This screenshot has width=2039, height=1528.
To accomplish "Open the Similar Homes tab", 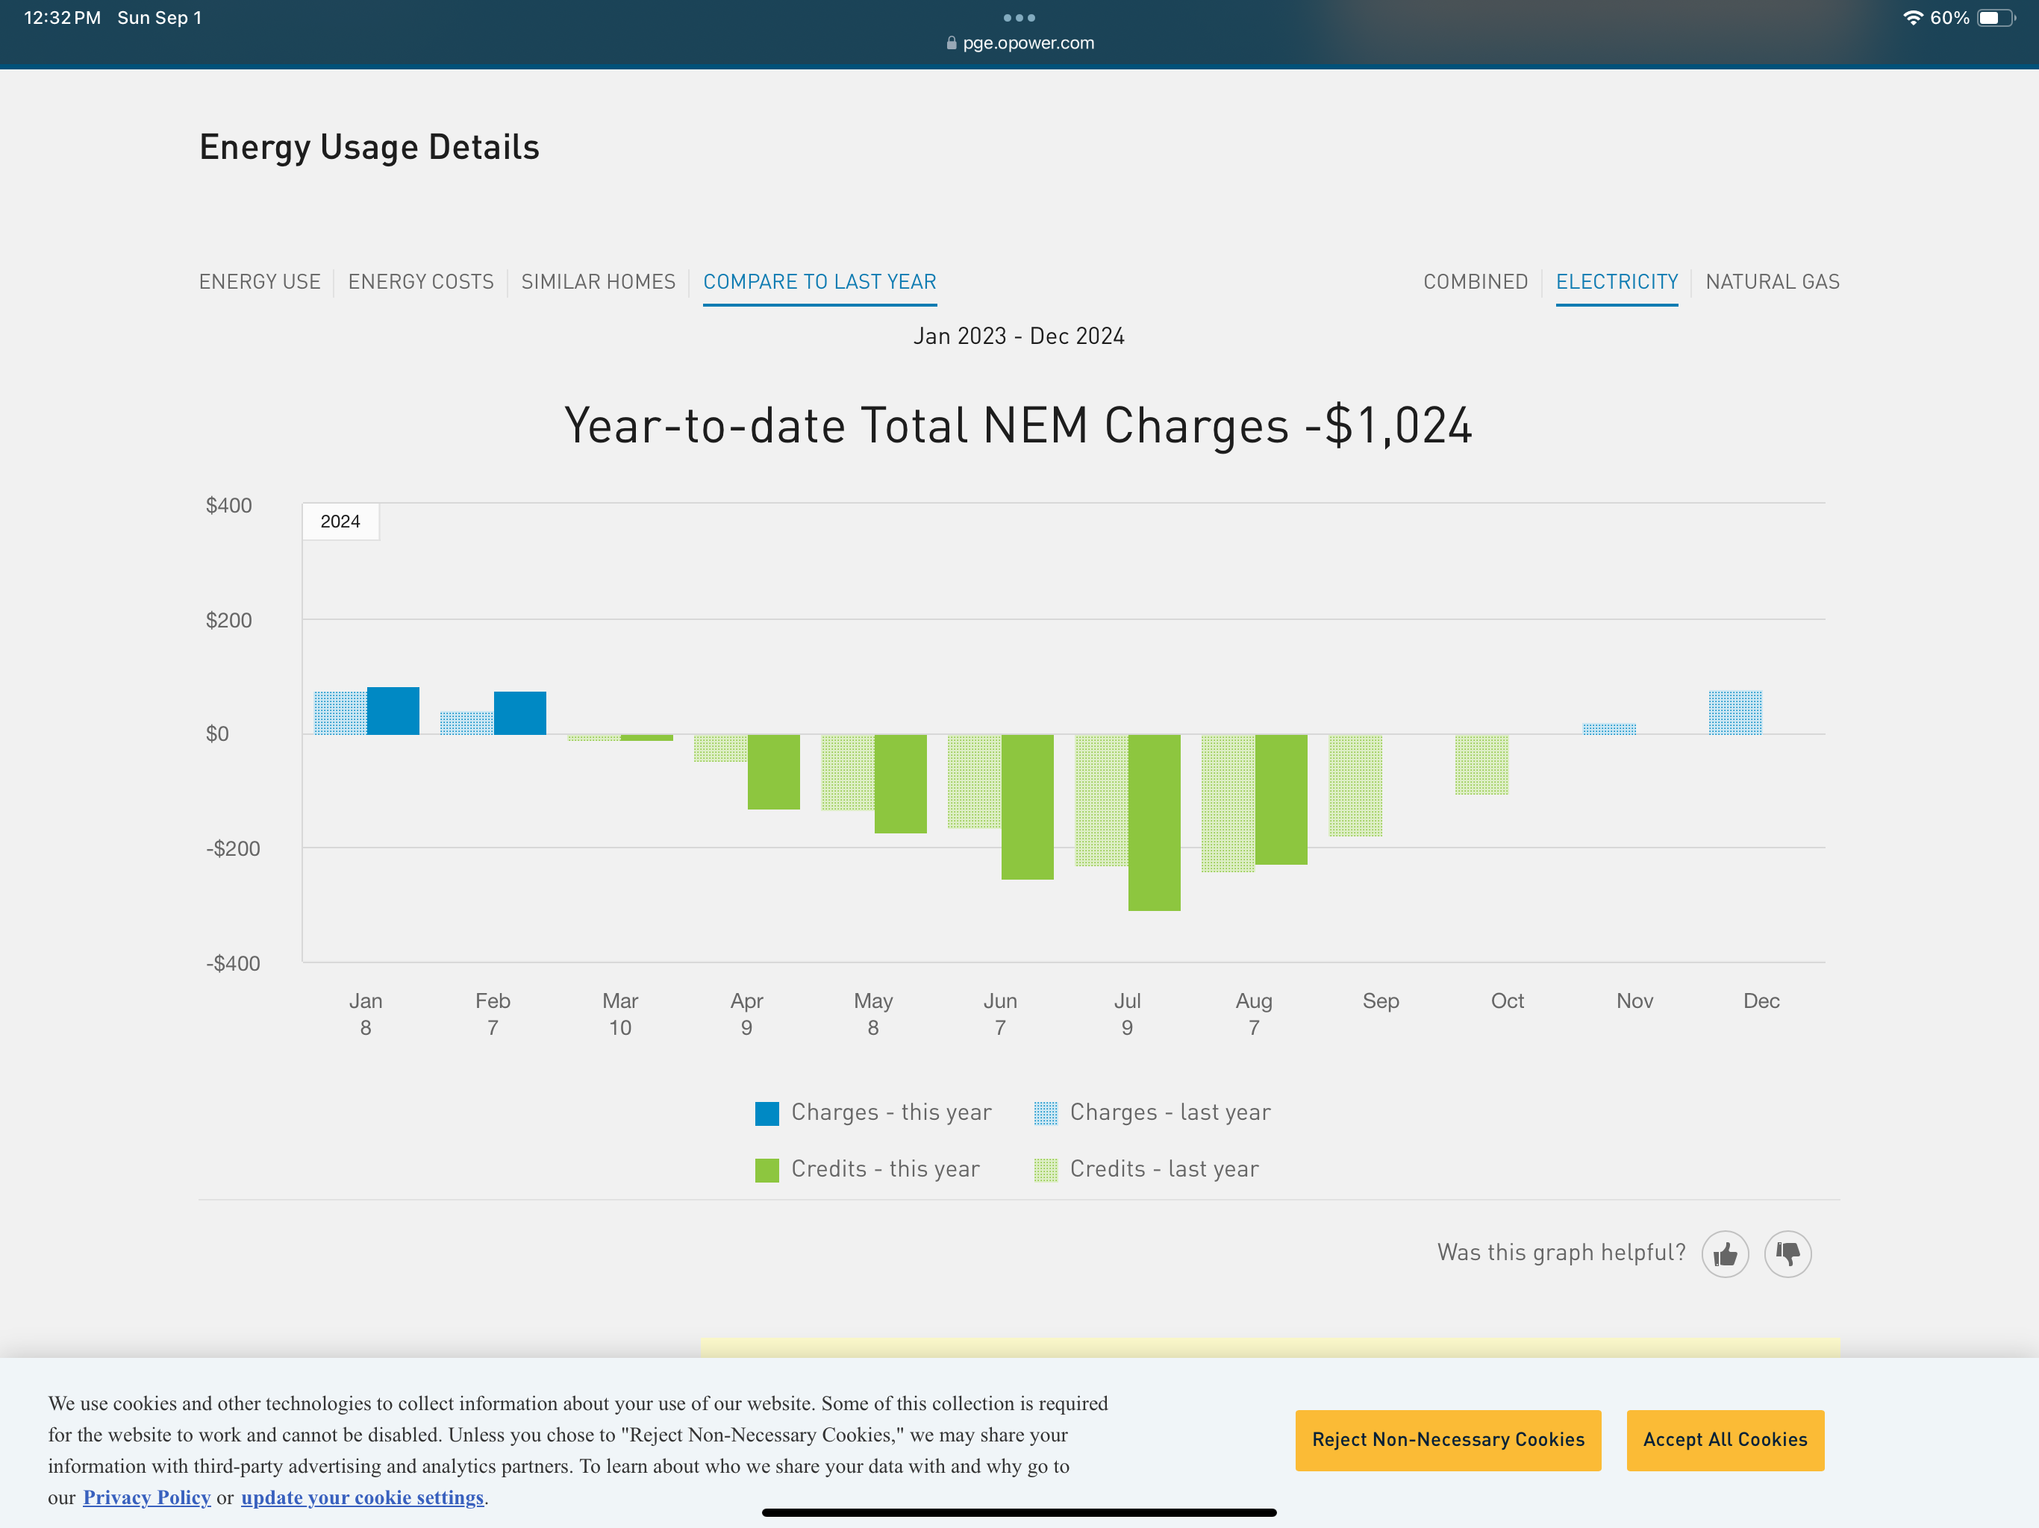I will 599,282.
